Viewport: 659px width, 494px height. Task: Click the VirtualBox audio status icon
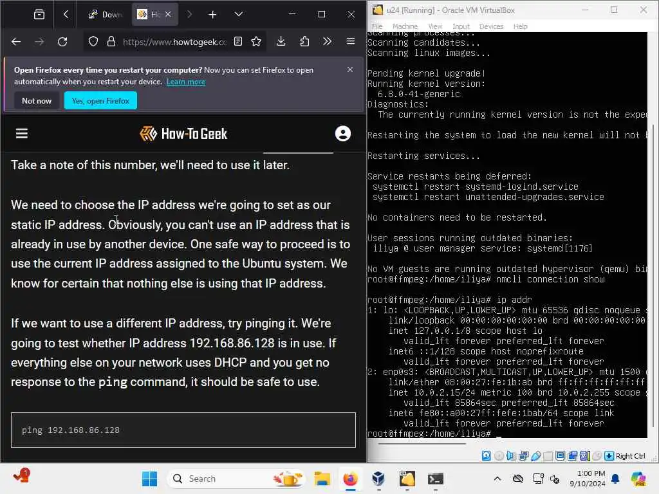pyautogui.click(x=511, y=456)
